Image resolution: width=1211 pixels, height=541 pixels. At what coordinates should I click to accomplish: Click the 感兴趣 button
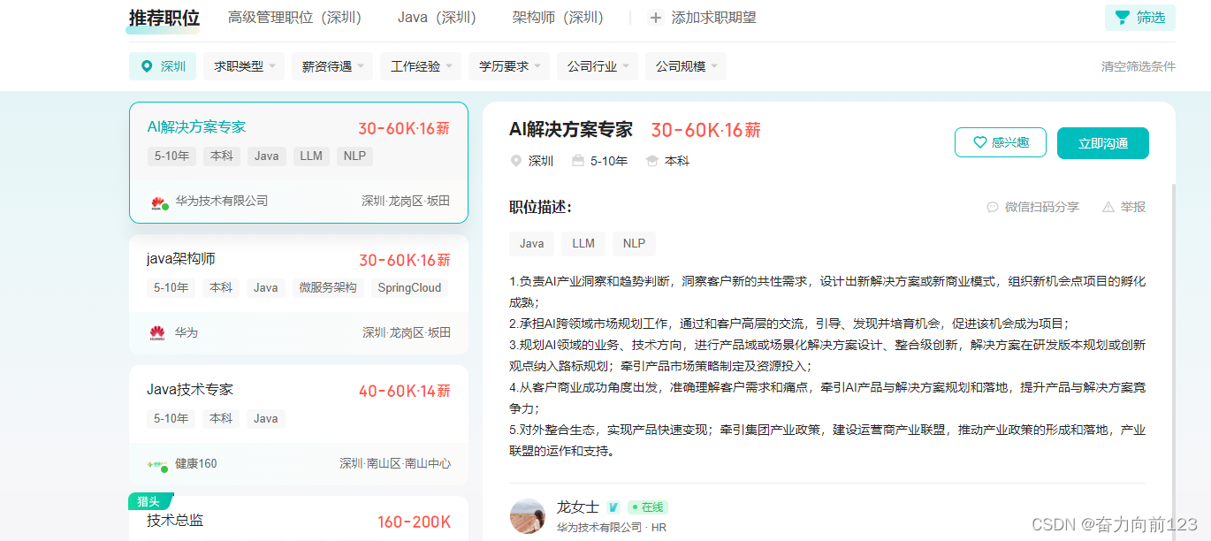click(1001, 142)
